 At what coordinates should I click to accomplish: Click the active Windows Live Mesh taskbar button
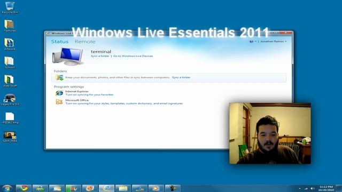point(106,188)
